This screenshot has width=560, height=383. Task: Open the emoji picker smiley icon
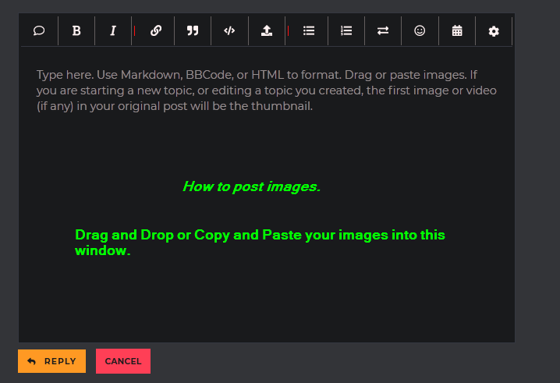point(420,30)
